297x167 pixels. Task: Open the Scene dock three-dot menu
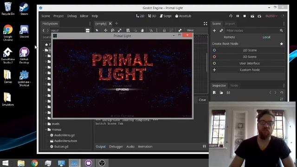tap(284, 24)
